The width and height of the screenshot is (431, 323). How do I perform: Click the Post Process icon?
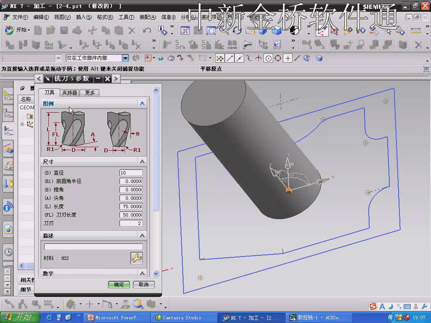[x=263, y=45]
